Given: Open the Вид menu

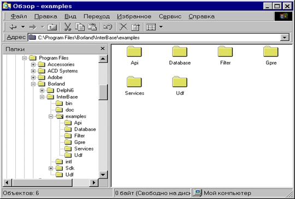Looking at the screenshot, I should 70,16.
